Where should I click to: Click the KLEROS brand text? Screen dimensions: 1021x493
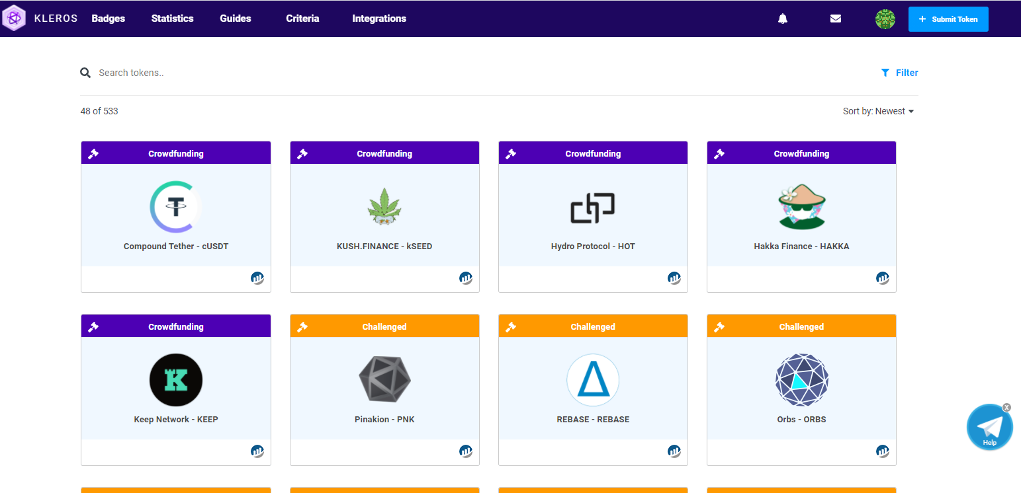[x=56, y=19]
